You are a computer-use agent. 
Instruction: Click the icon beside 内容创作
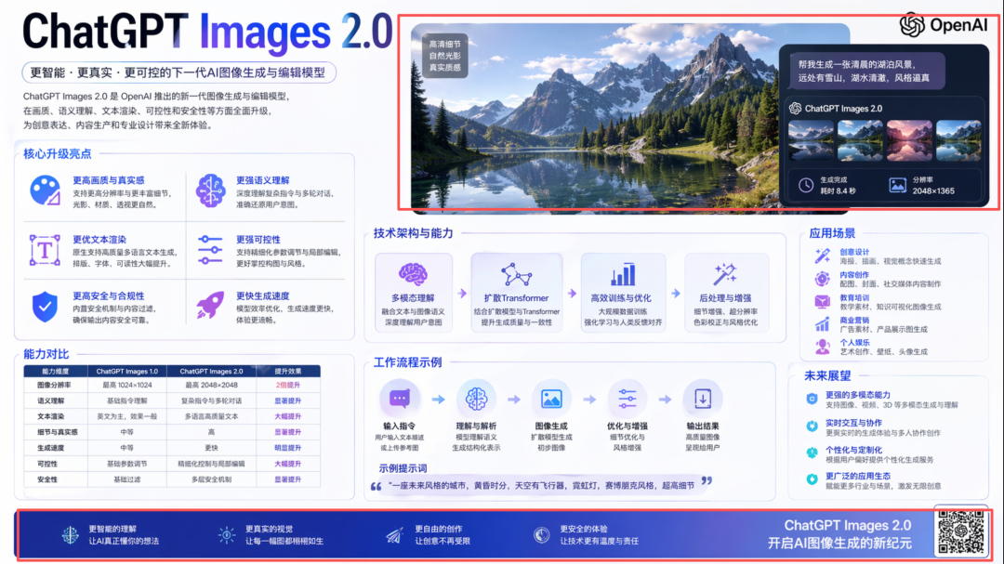click(822, 279)
